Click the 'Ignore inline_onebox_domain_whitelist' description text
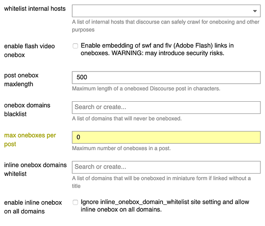 tap(165, 206)
